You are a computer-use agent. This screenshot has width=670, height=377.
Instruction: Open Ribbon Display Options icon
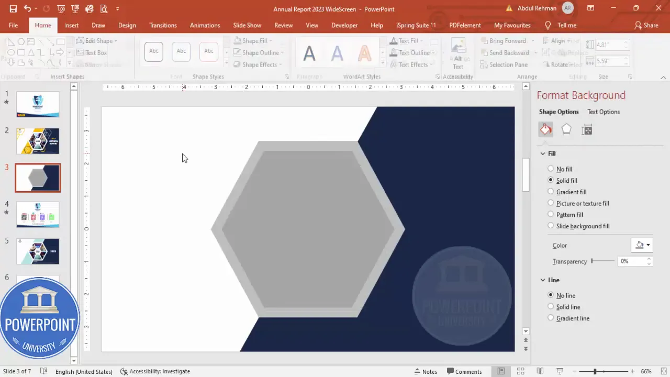pyautogui.click(x=590, y=8)
